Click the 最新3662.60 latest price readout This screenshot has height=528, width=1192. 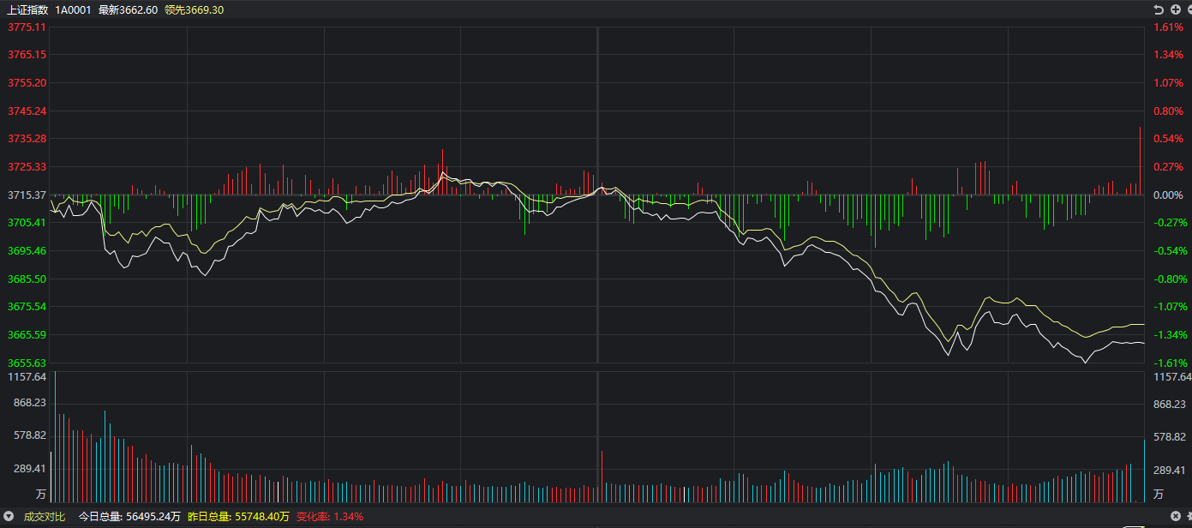pyautogui.click(x=128, y=9)
